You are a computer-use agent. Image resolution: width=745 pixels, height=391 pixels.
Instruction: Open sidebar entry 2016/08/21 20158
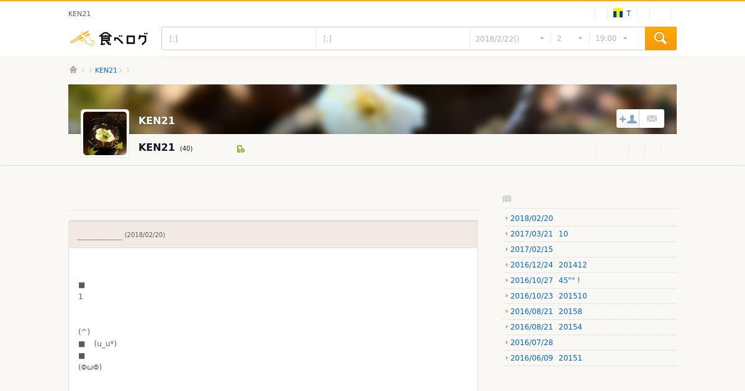coord(546,312)
